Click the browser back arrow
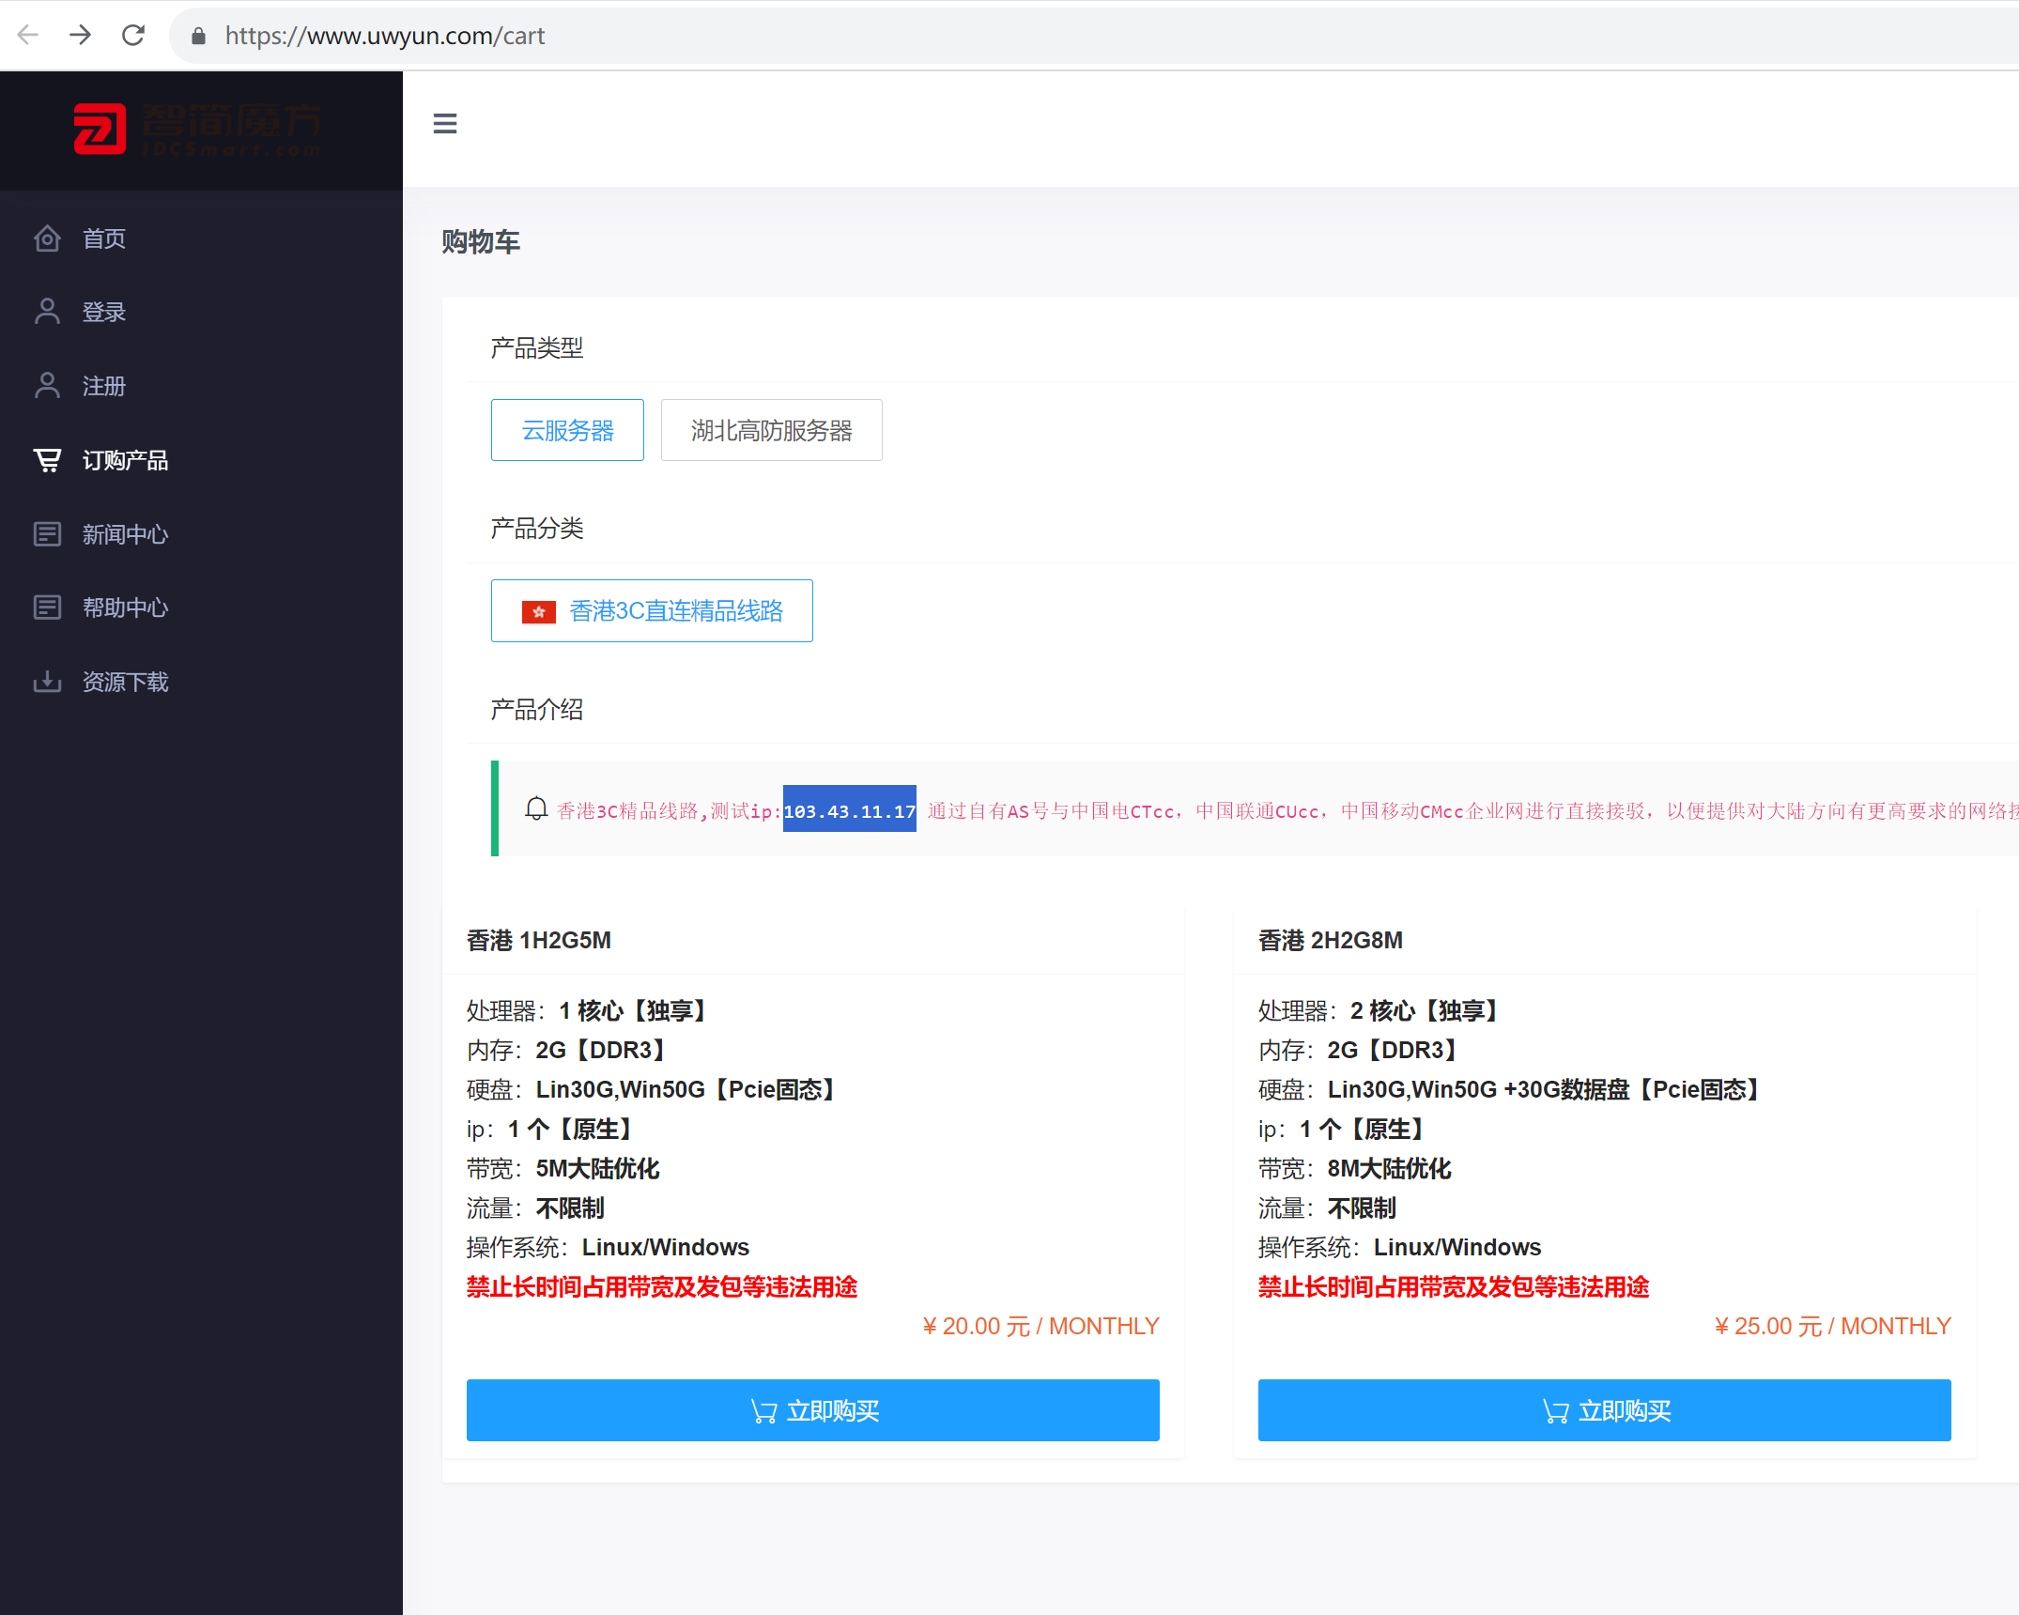Image resolution: width=2019 pixels, height=1615 pixels. pos(28,36)
